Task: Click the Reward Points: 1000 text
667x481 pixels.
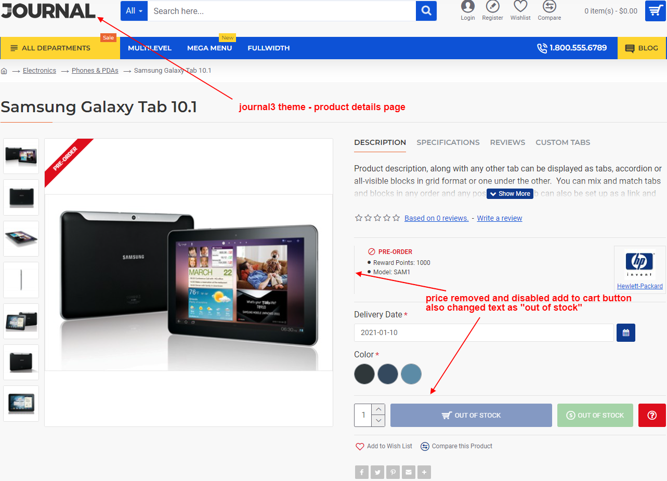Action: pos(402,263)
